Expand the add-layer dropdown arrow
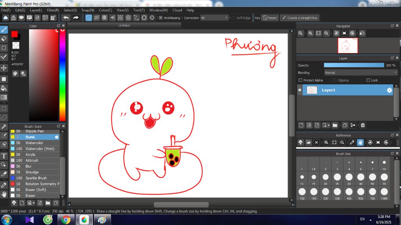Screen dimensions: 401x225 click(329, 125)
